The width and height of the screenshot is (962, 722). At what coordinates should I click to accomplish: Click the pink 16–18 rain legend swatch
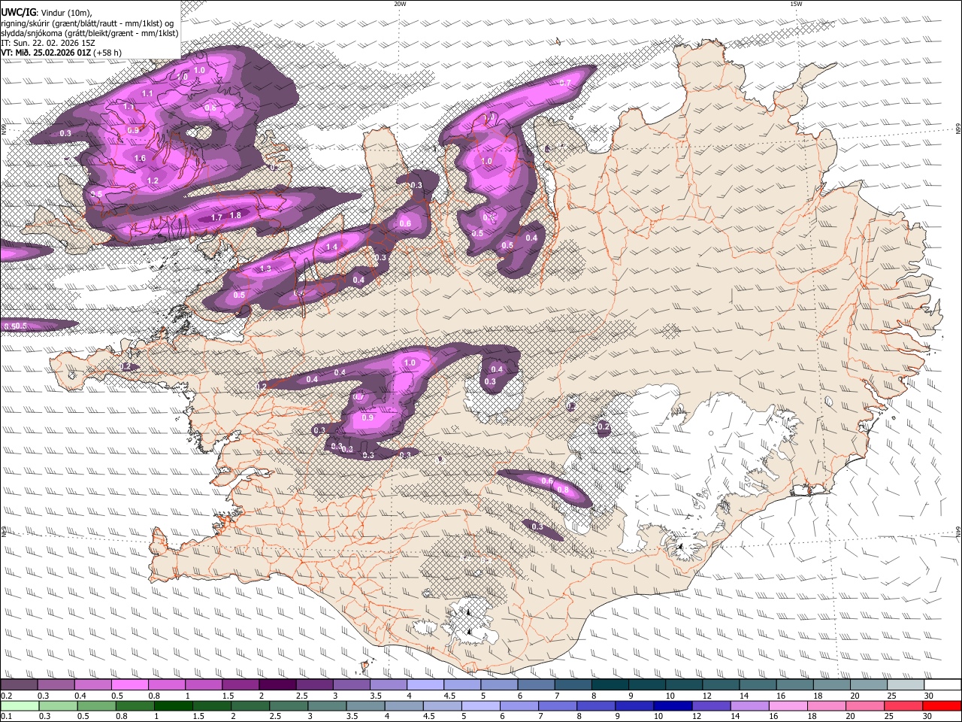pos(788,705)
